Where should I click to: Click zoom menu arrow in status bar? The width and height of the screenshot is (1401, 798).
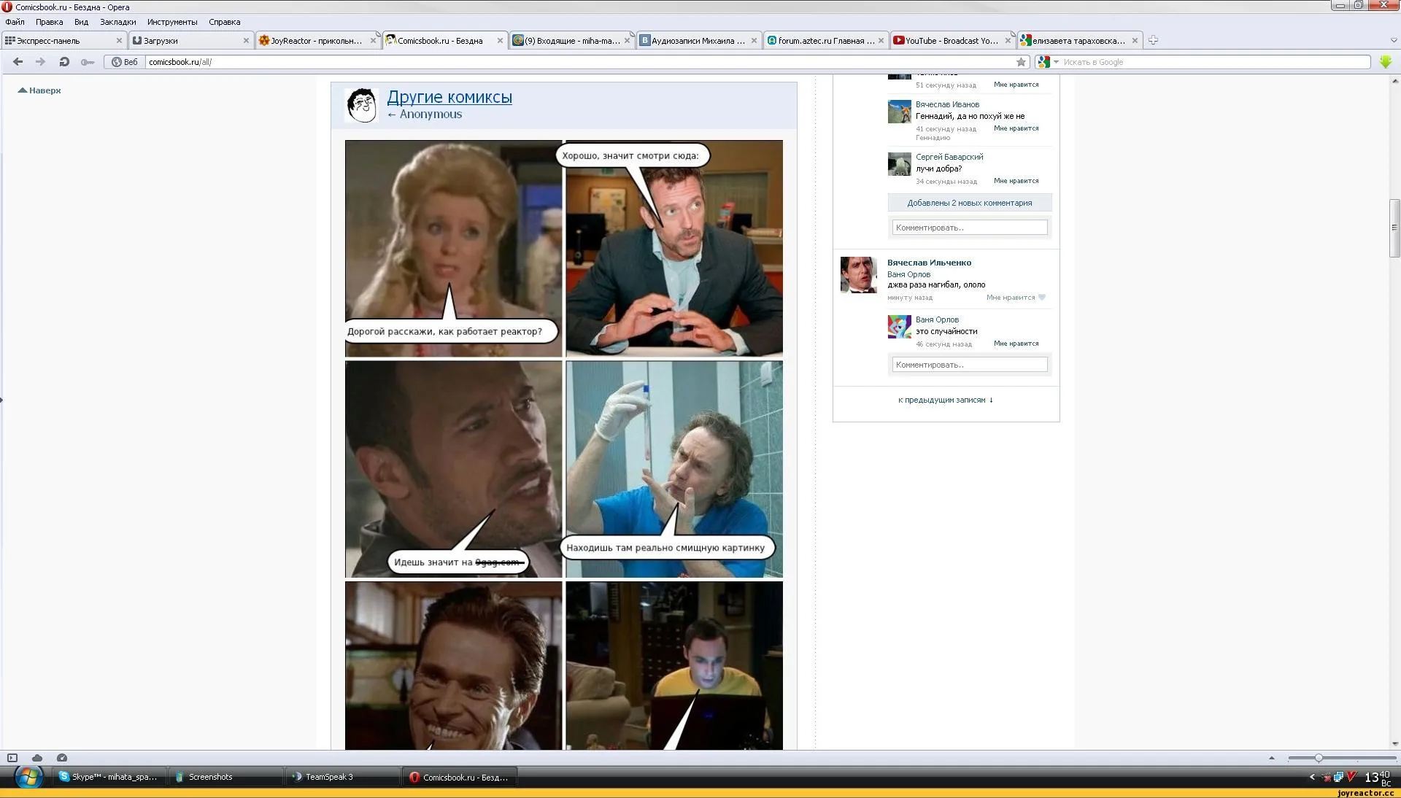1271,758
